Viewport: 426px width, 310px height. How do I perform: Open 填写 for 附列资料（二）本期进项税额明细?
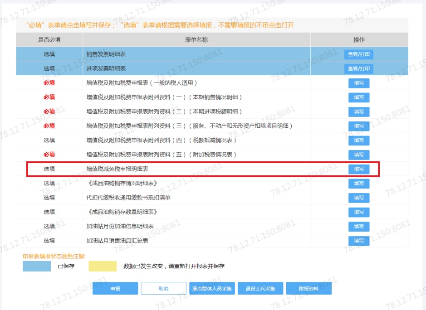click(x=358, y=111)
